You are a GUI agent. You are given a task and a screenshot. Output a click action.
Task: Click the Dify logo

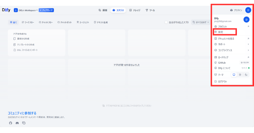coord(6,10)
